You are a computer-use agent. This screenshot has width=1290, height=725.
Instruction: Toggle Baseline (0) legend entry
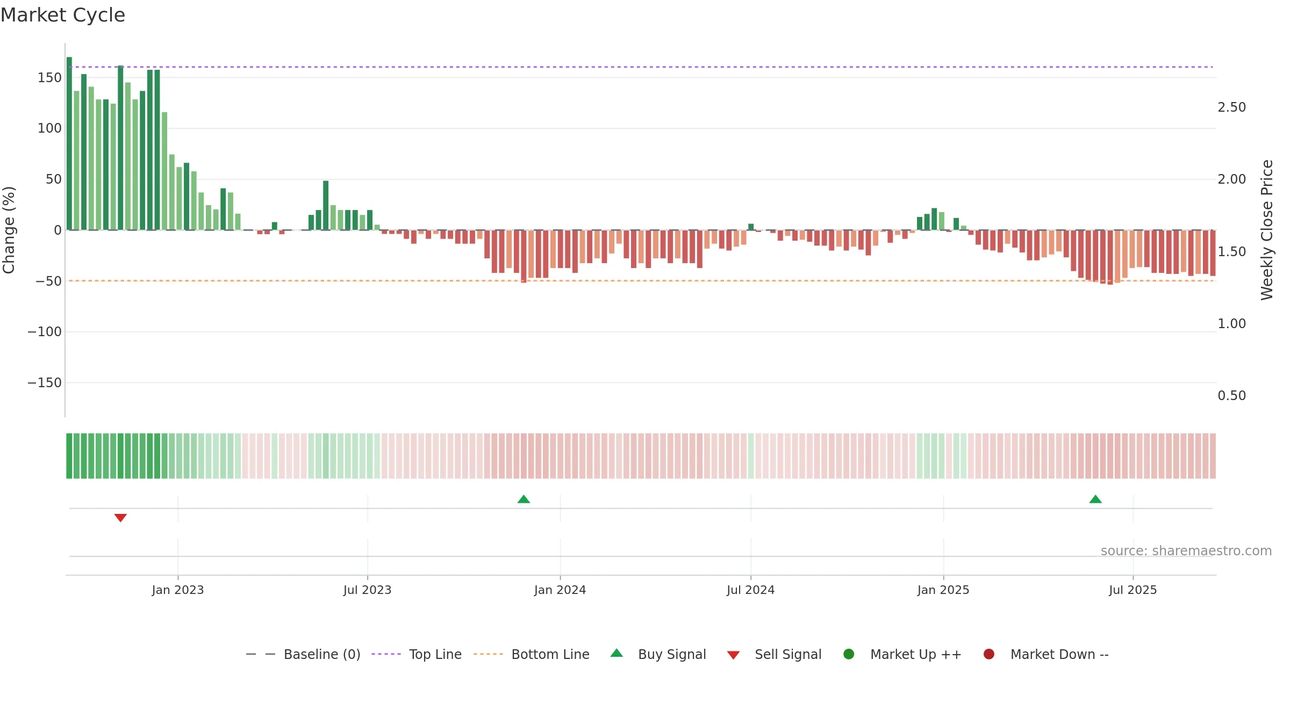[303, 654]
